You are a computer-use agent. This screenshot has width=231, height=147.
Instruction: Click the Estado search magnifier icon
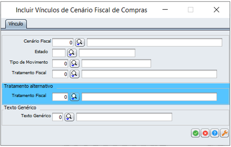coord(72,53)
